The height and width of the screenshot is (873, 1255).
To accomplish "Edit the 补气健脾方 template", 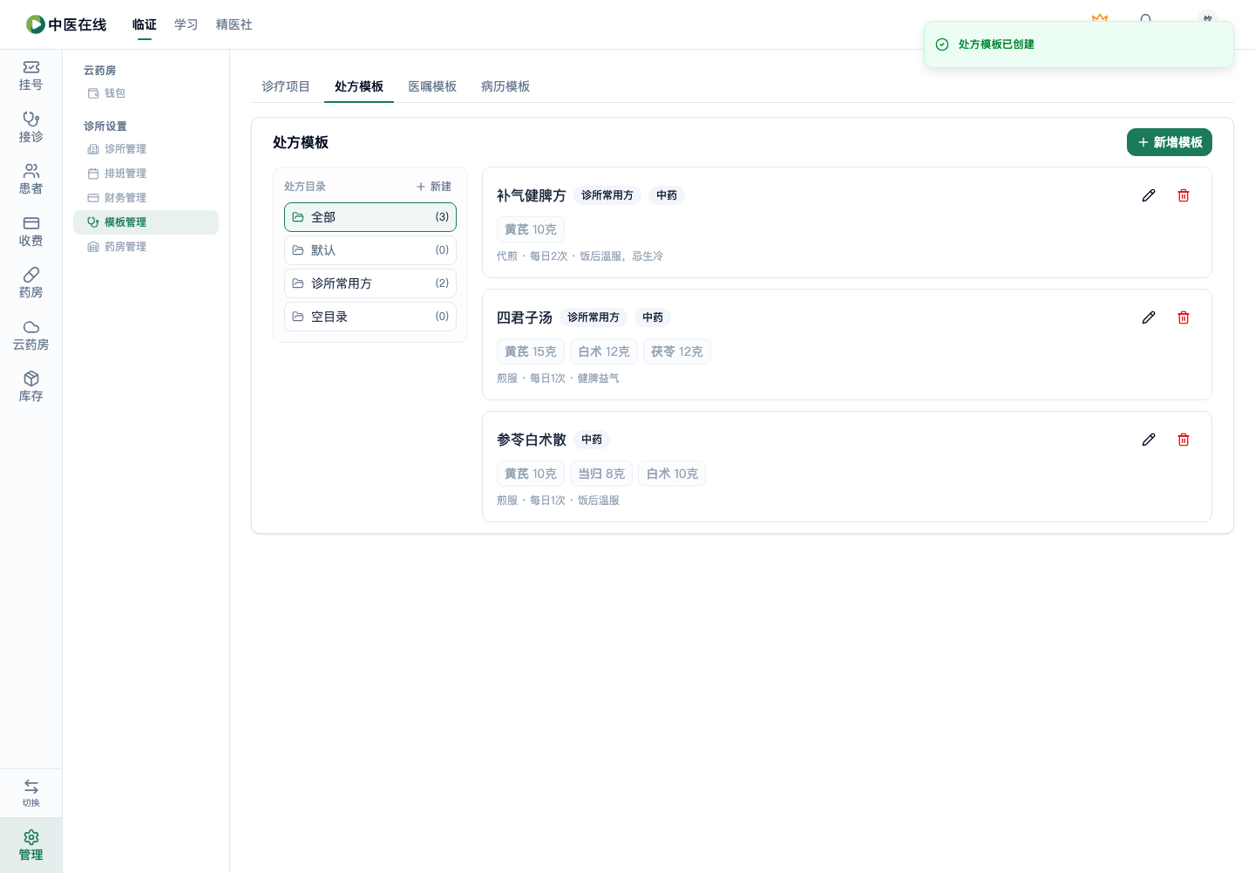I will pos(1149,195).
